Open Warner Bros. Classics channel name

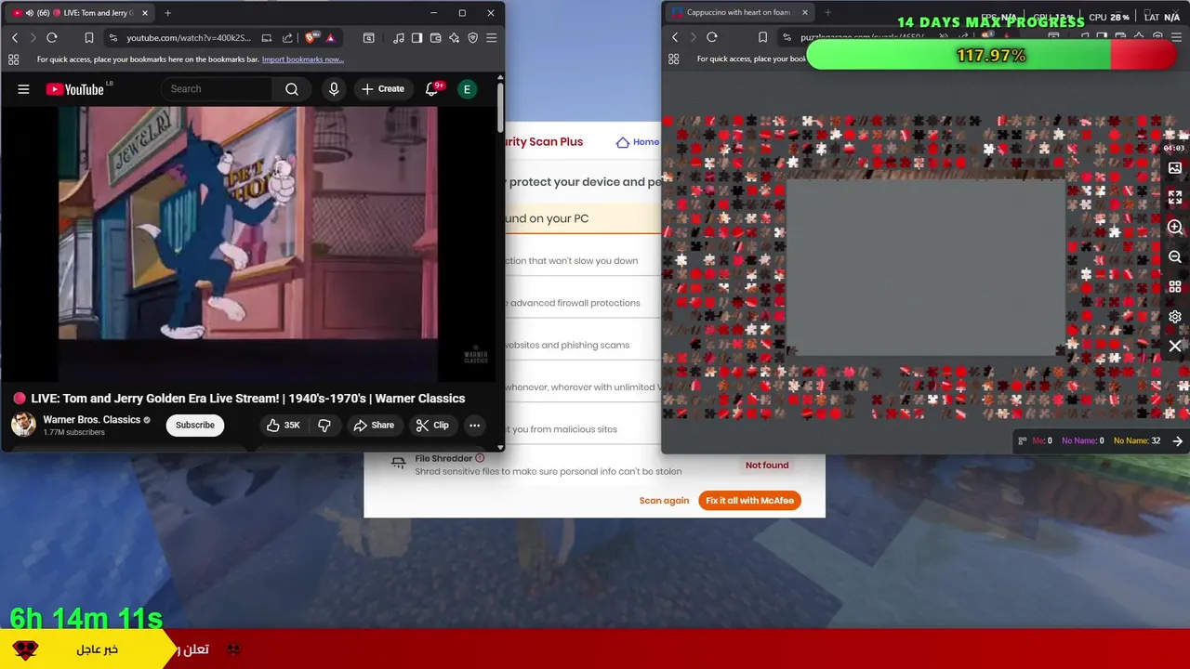tap(92, 420)
